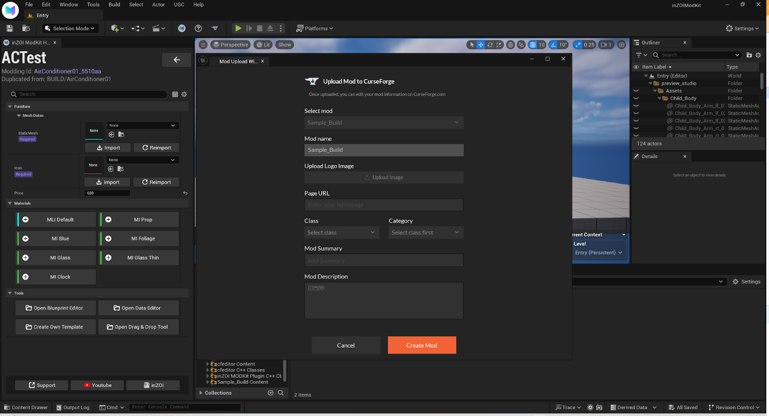The height and width of the screenshot is (416, 769).
Task: Open the Add actor toolbar icon
Action: [x=117, y=28]
